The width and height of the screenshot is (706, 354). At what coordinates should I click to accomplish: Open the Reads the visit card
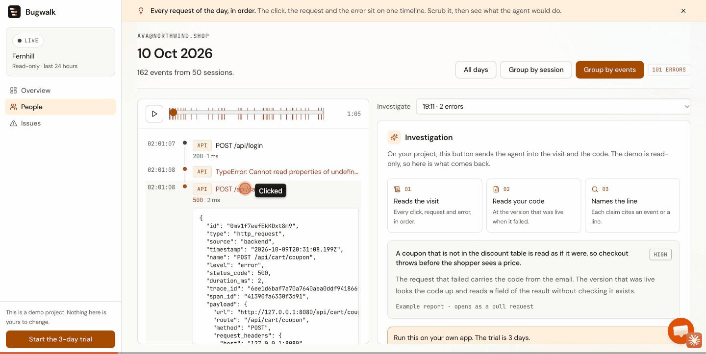[x=435, y=205]
